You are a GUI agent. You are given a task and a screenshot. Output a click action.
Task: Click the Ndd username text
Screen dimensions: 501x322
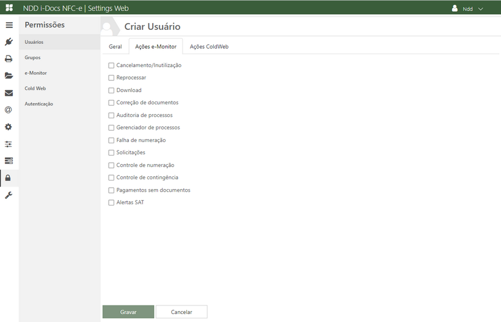[x=467, y=9]
